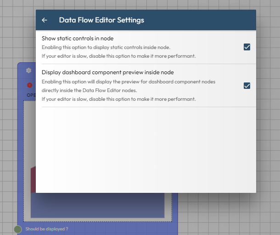
Task: Click 'Should be displayed ?' label on node
Action: [x=47, y=229]
